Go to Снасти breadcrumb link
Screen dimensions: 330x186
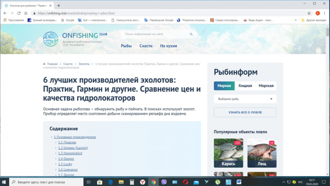coord(68,64)
